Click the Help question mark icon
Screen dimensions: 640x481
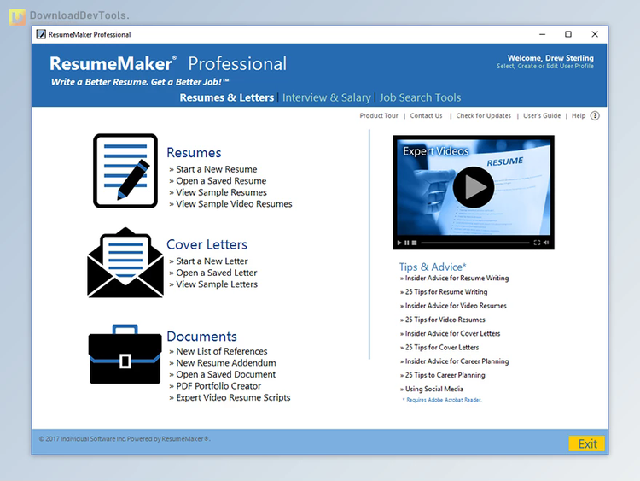tap(595, 115)
